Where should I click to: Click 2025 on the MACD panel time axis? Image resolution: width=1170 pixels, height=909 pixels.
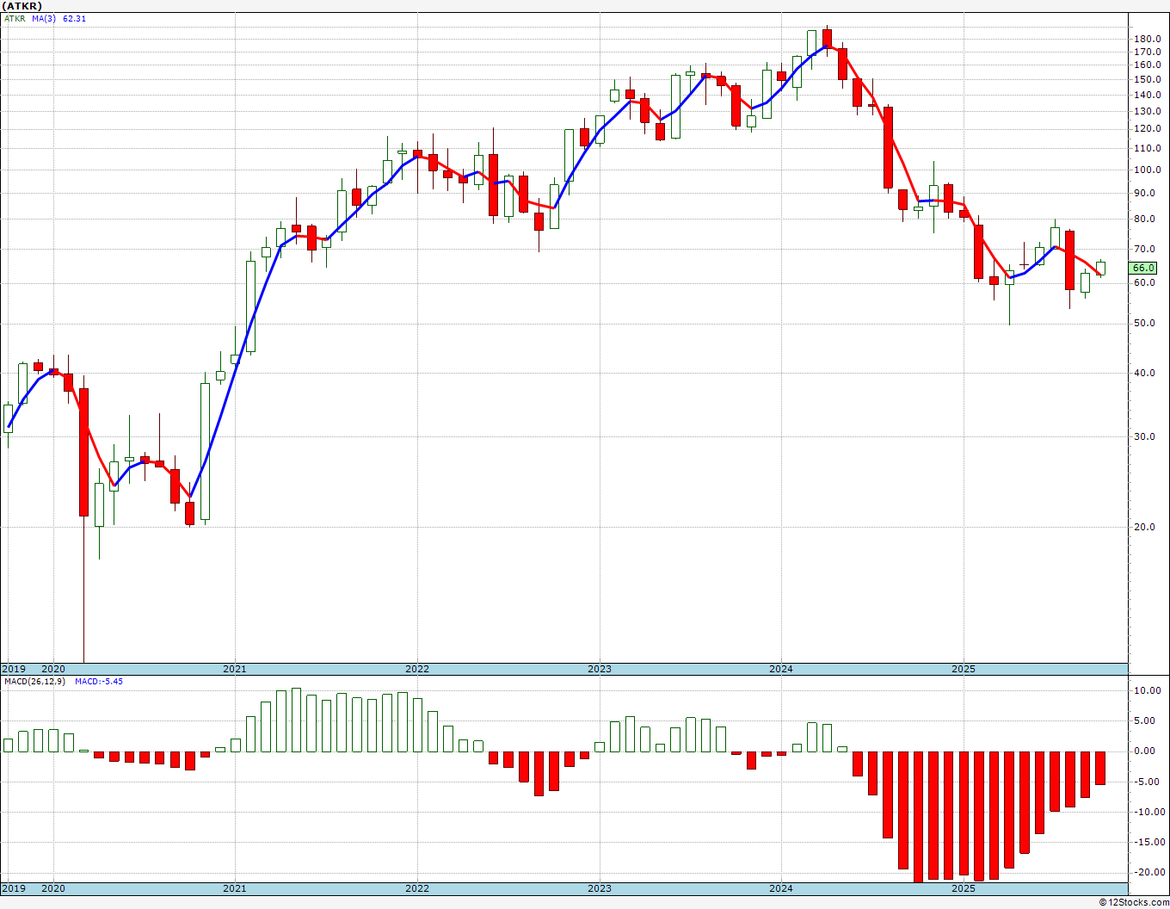pyautogui.click(x=964, y=888)
